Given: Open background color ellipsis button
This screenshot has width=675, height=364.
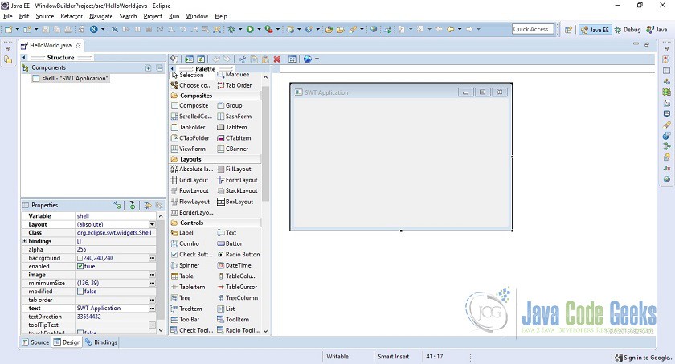Looking at the screenshot, I should 152,258.
